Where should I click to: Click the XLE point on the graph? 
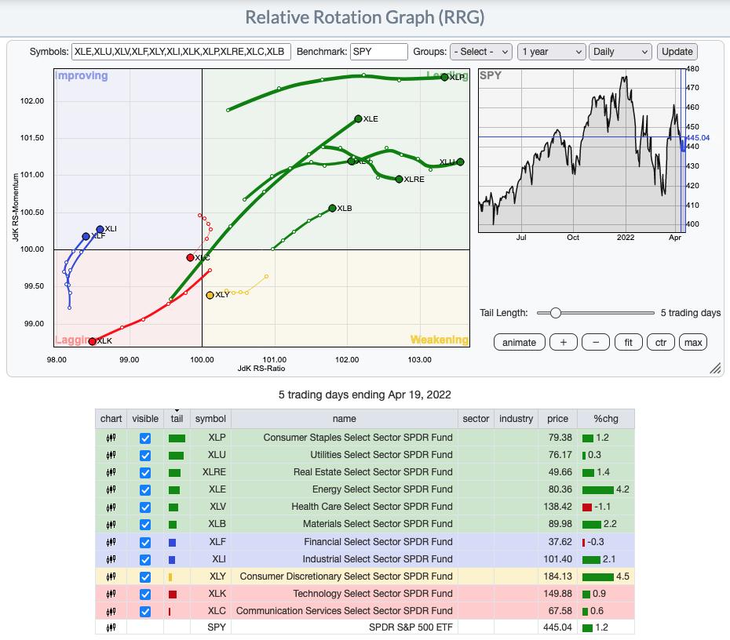point(358,119)
